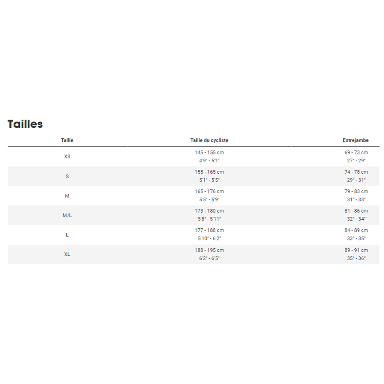Image resolution: width=384 pixels, height=384 pixels.
Task: Click the Entrejambe column header
Action: point(355,140)
